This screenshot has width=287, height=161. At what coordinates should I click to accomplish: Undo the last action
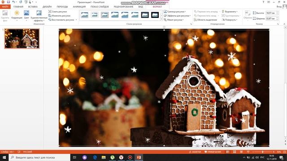tap(13, 2)
